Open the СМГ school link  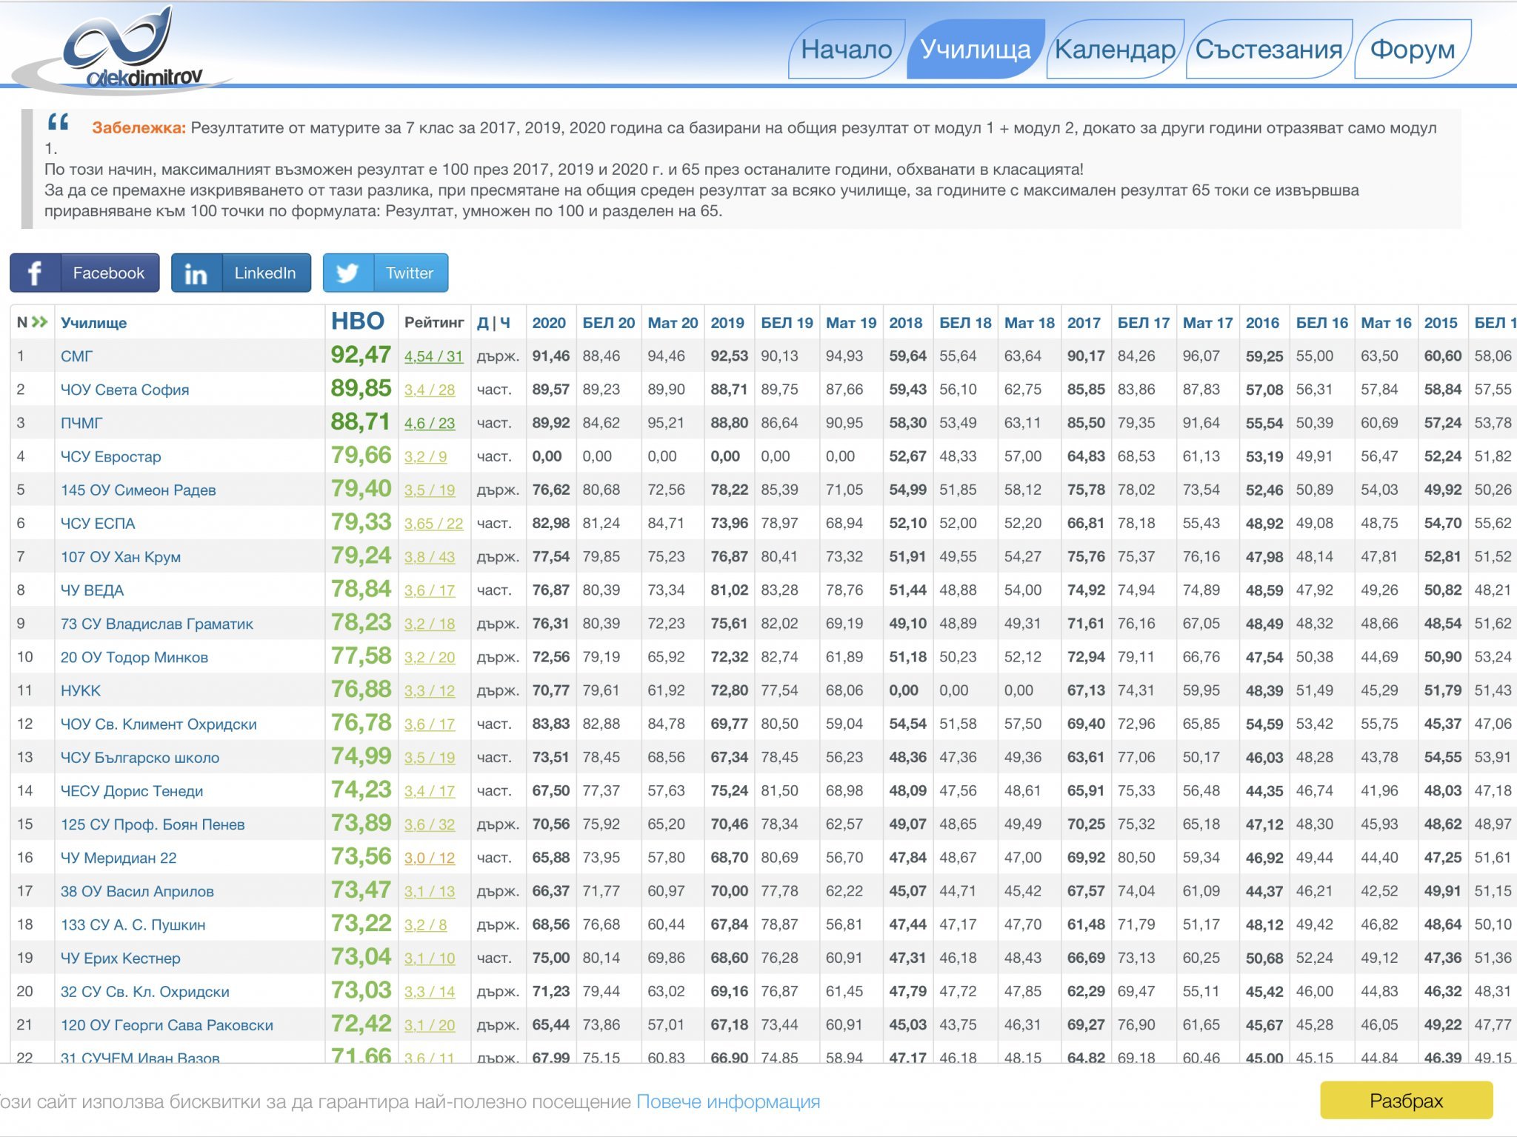(76, 356)
